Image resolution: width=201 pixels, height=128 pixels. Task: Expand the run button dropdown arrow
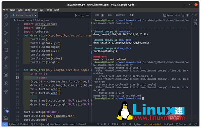79,15
